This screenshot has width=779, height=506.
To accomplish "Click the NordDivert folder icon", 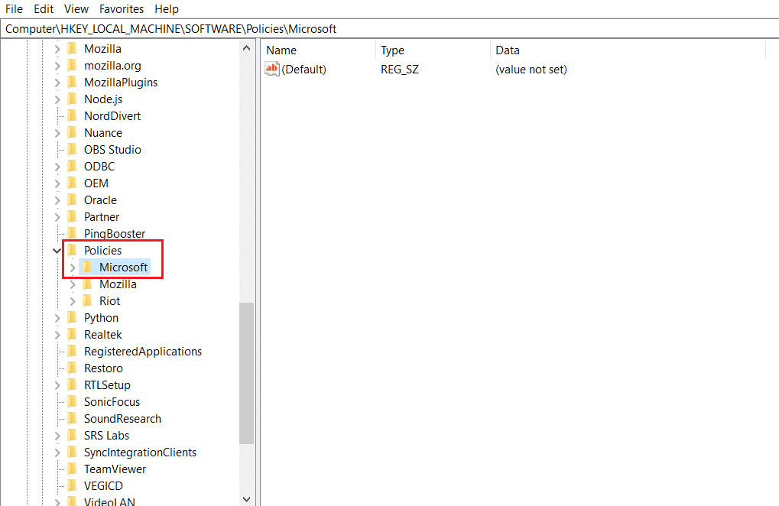I will click(x=72, y=115).
